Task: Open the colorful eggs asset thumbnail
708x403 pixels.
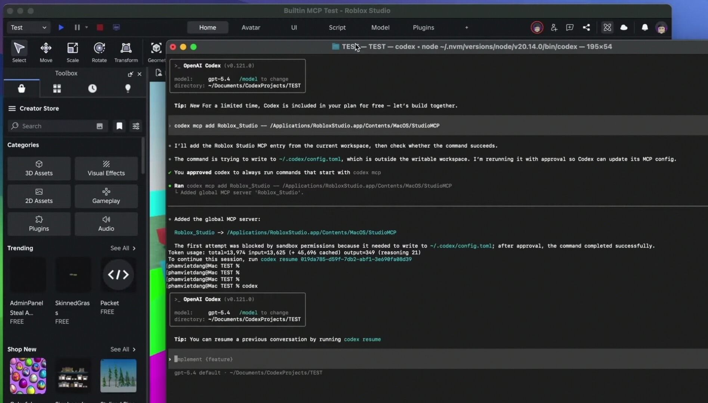Action: click(x=28, y=376)
